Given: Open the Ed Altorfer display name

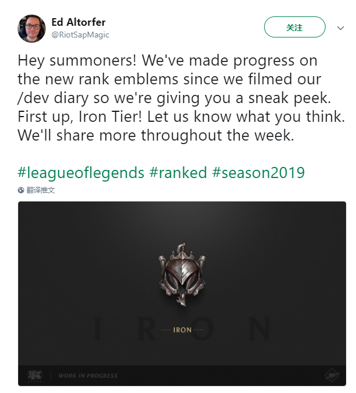Looking at the screenshot, I should click(x=78, y=22).
